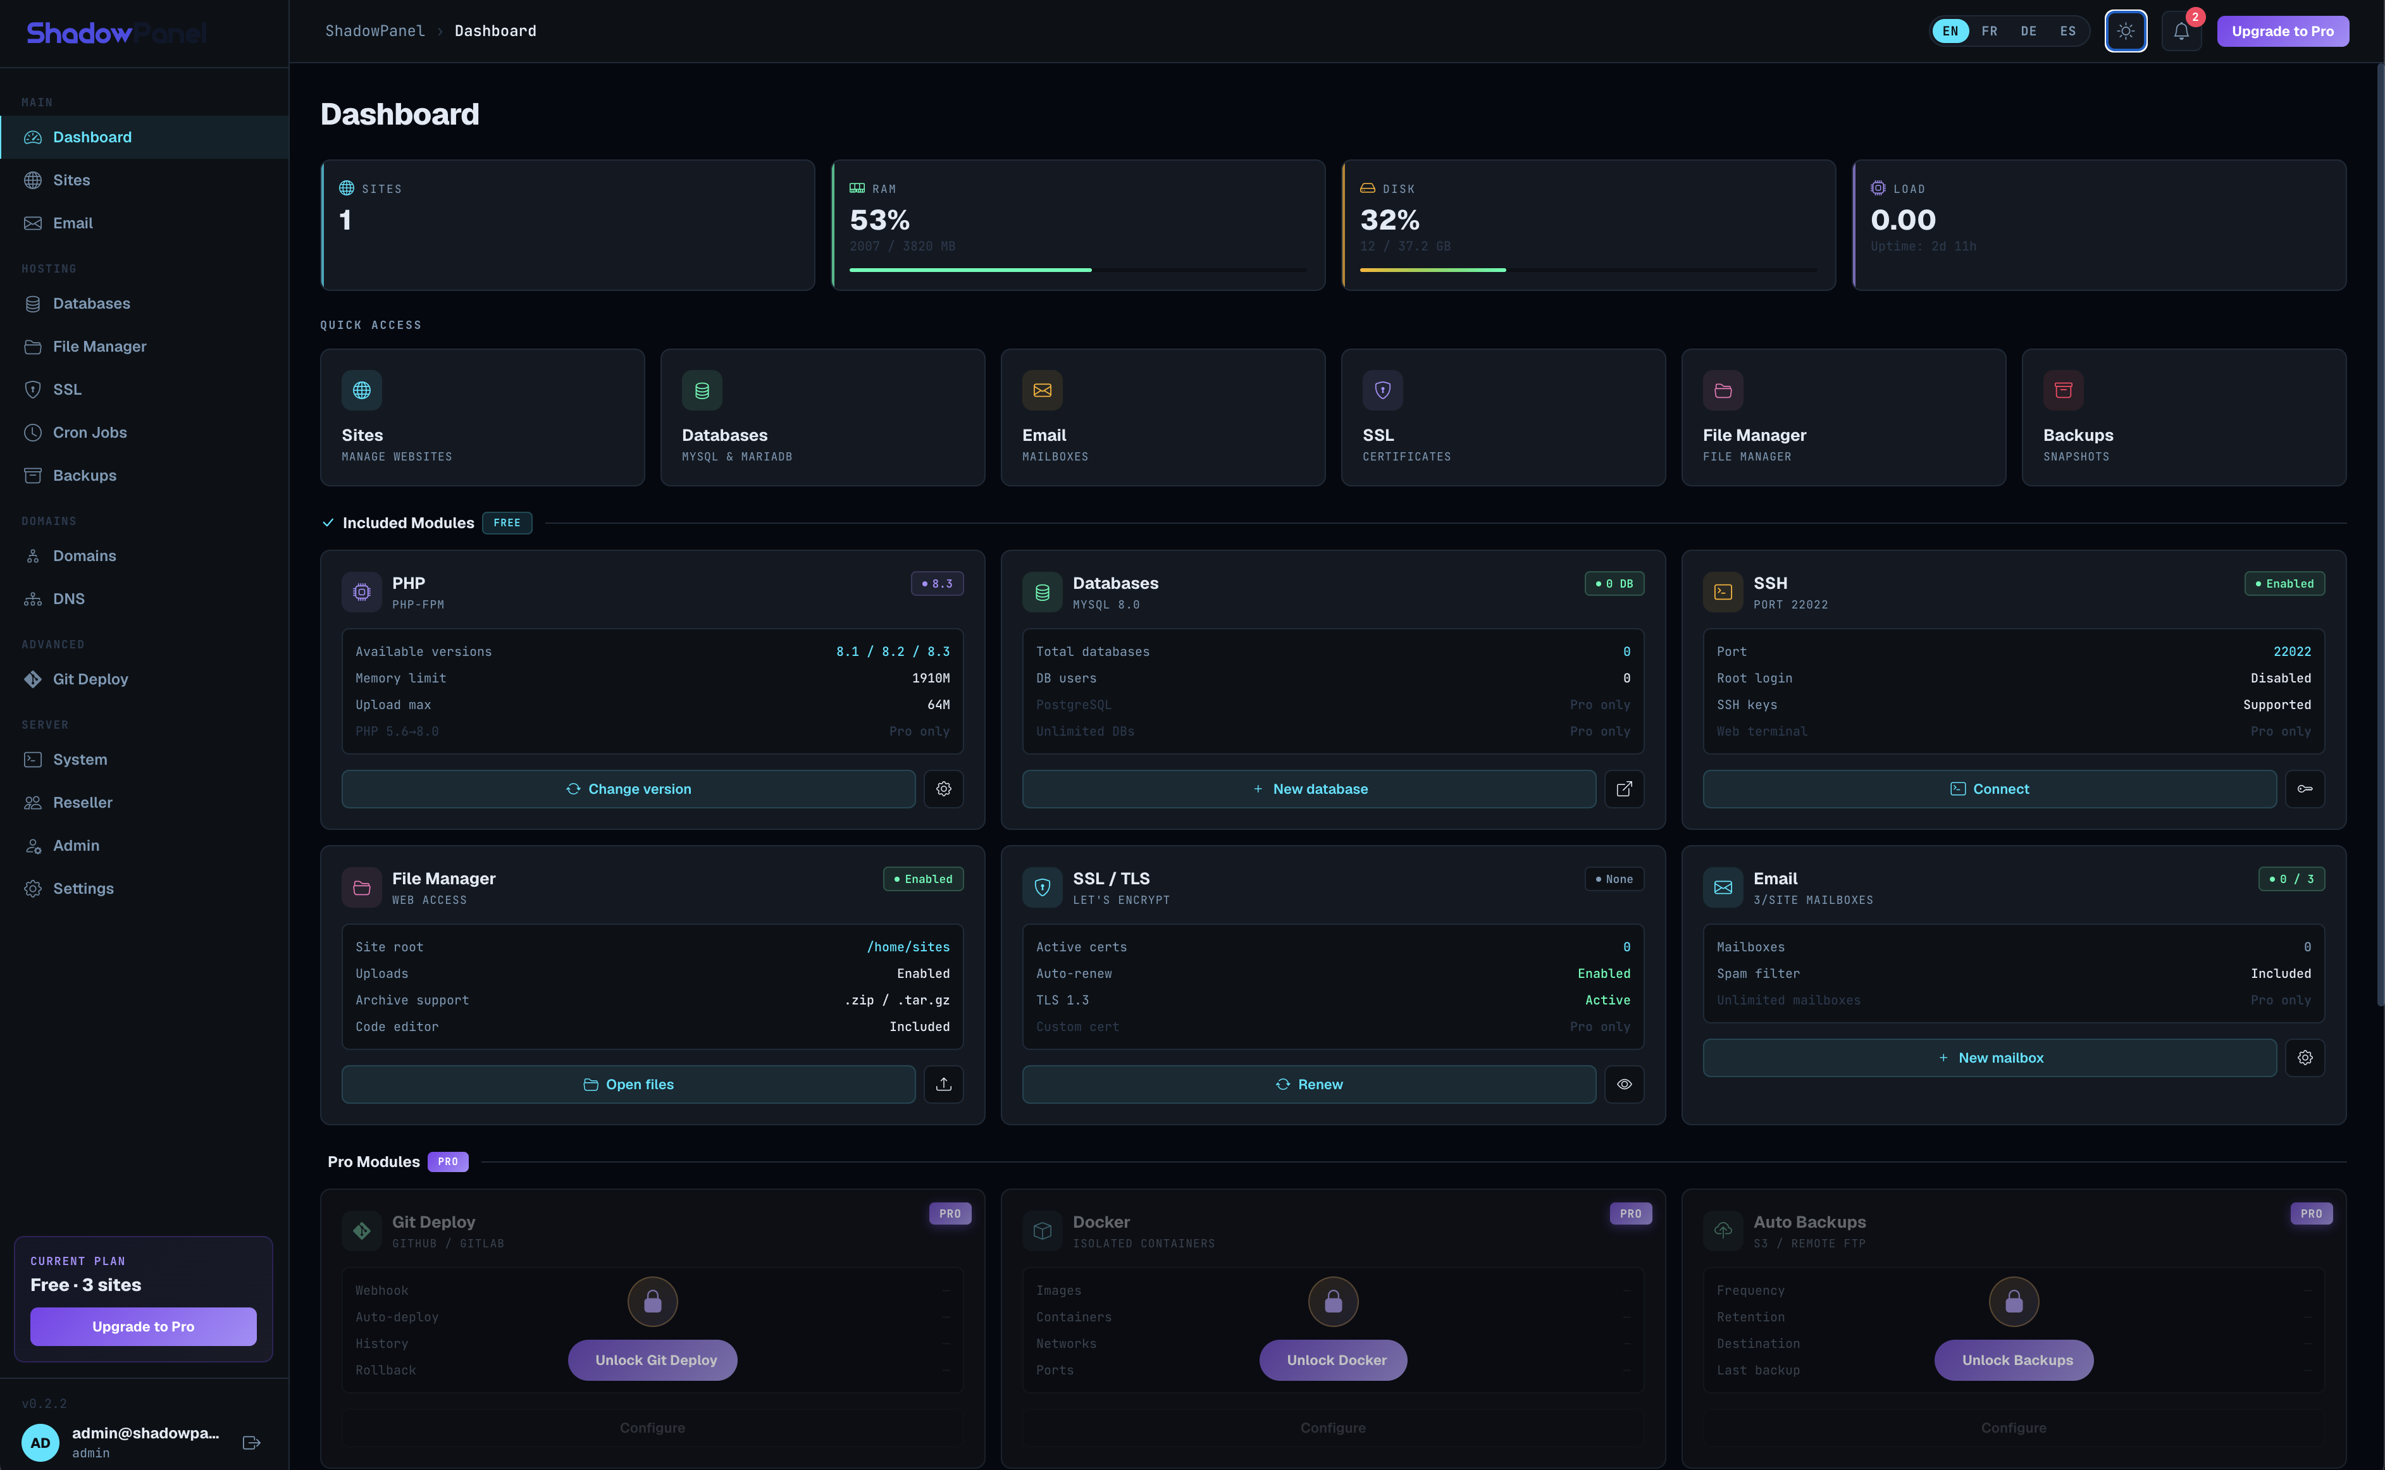Open the notifications bell
The height and width of the screenshot is (1470, 2385).
pos(2181,31)
